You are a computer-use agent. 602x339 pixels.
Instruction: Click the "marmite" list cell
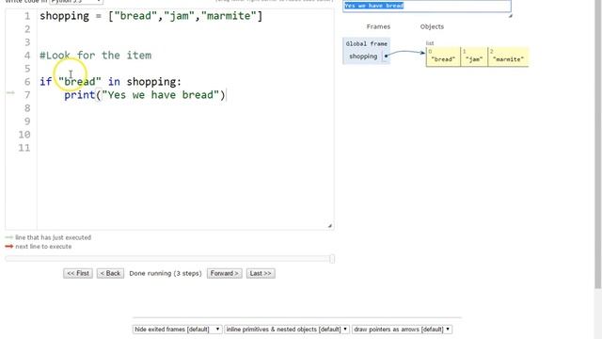(508, 56)
